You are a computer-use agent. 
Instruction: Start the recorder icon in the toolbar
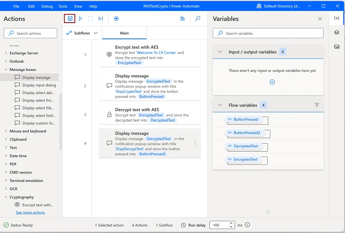[116, 19]
